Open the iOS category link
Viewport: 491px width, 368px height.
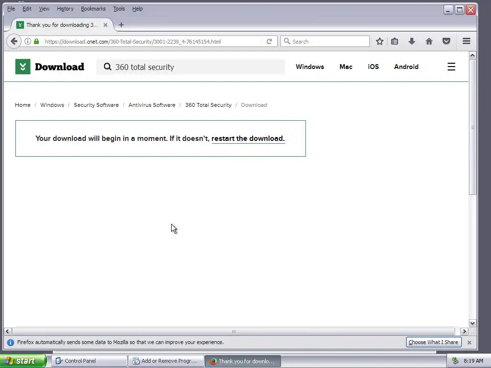click(373, 67)
